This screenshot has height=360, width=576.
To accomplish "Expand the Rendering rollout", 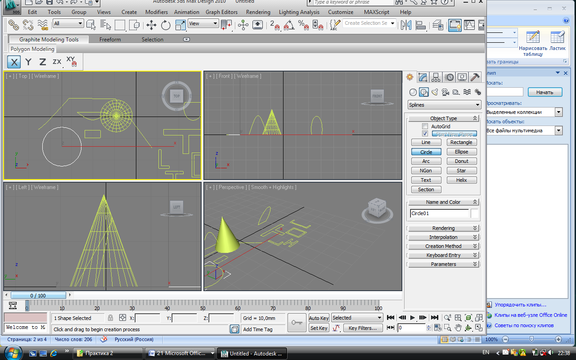I will tap(443, 228).
